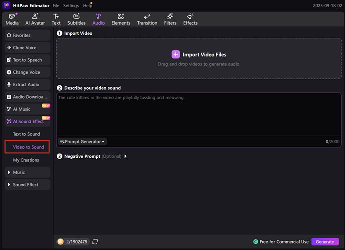The image size is (345, 250).
Task: Open the Settings menu
Action: 71,6
